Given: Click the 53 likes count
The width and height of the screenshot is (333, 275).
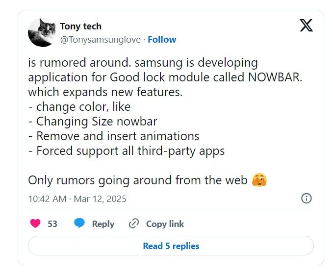Looking at the screenshot, I should (52, 224).
